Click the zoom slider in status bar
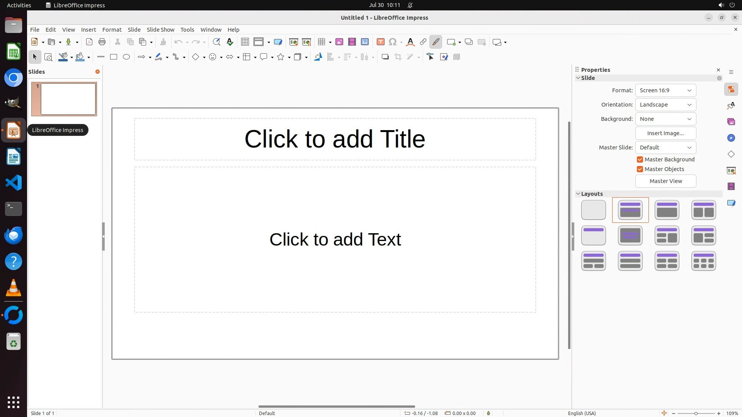Screen dimensions: 742x417 (696, 413)
